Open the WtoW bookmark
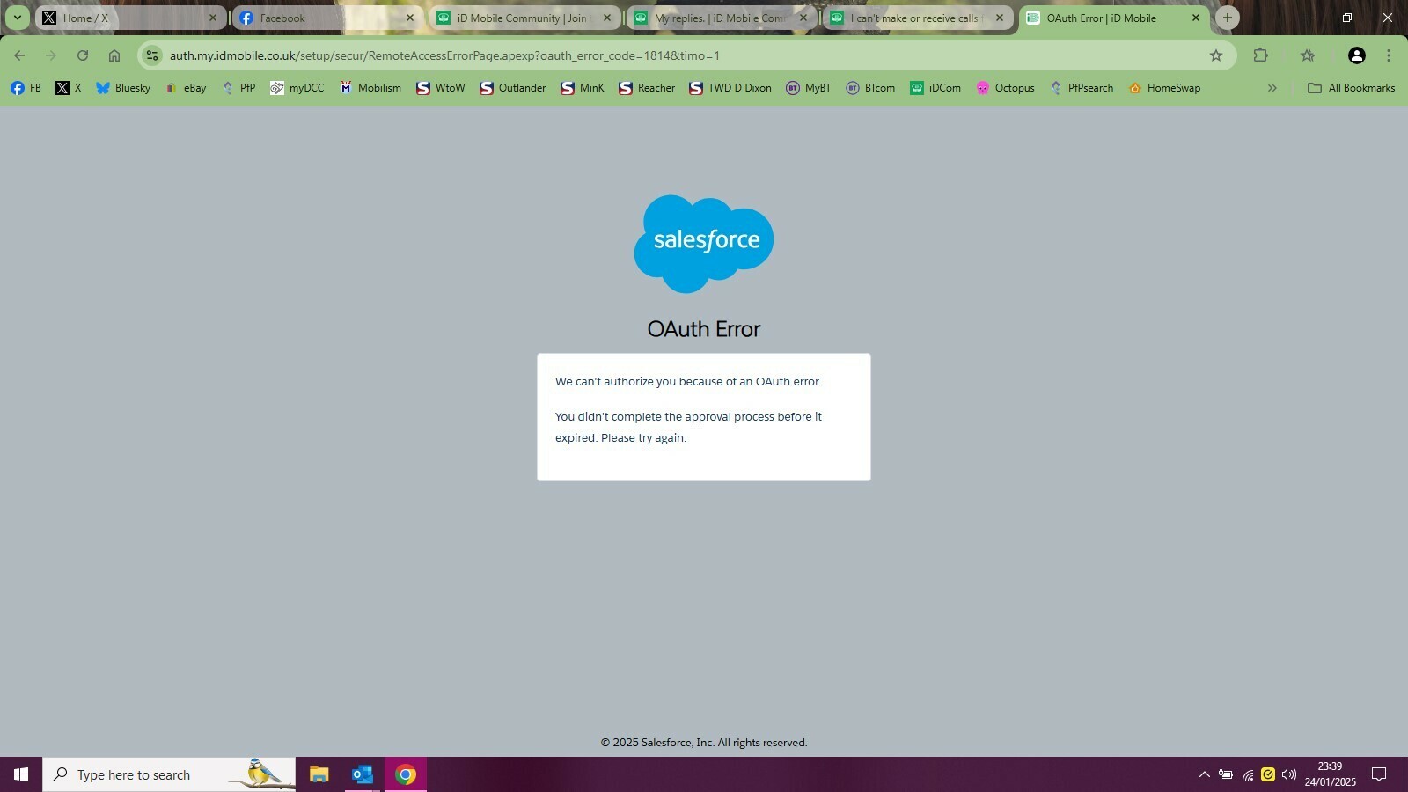The height and width of the screenshot is (792, 1408). 441,88
